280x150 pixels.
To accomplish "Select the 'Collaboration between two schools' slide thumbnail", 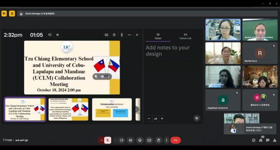I will [x=112, y=109].
